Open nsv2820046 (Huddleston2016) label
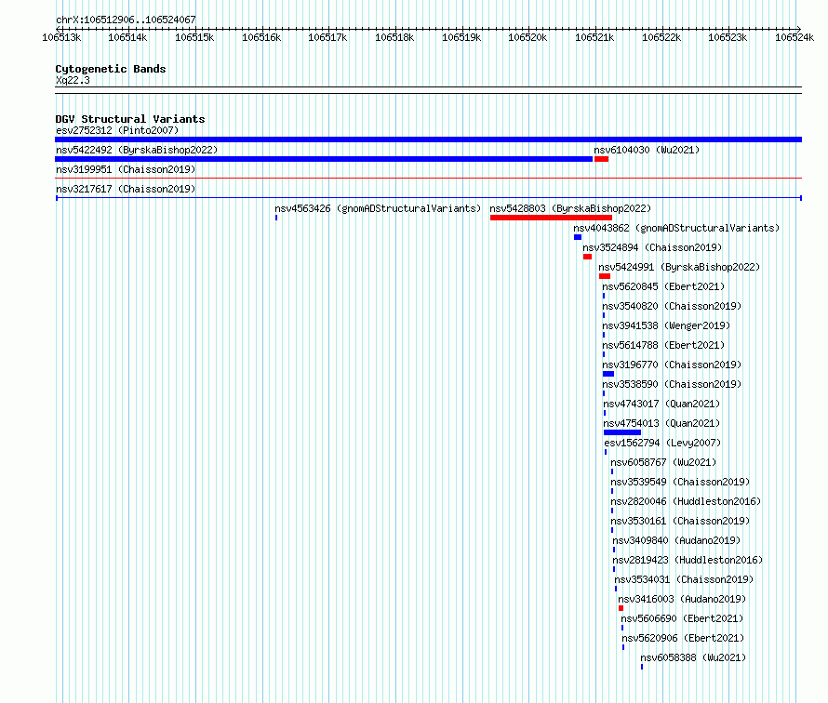This screenshot has width=828, height=703. 686,501
